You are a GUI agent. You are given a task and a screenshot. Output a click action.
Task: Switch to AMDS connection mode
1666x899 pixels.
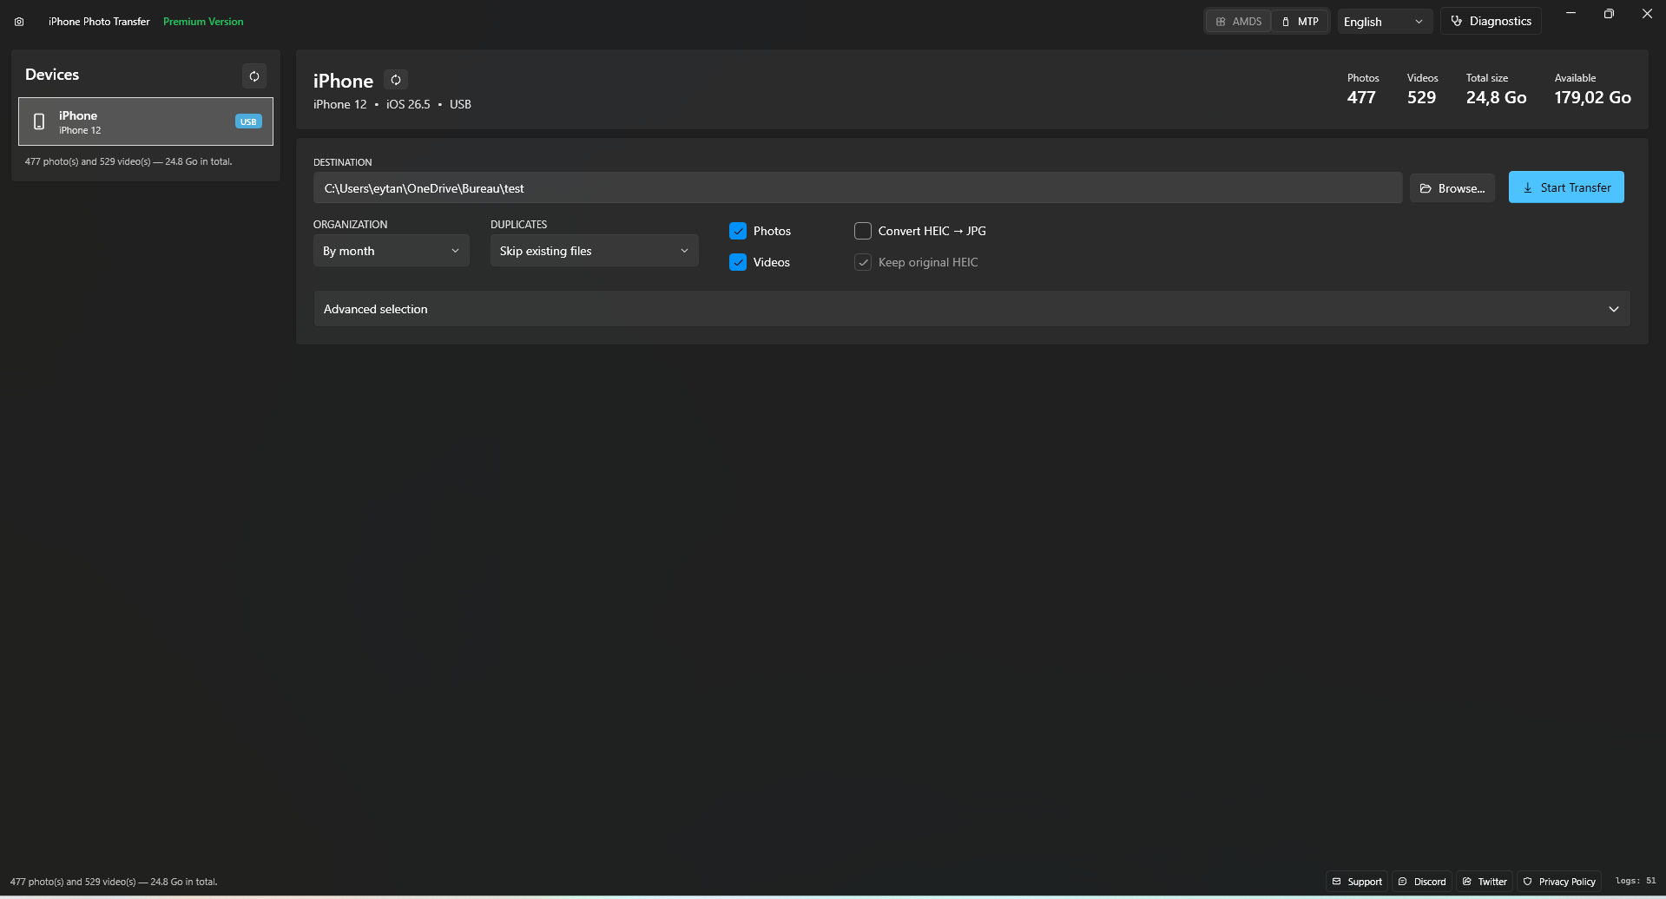point(1239,22)
